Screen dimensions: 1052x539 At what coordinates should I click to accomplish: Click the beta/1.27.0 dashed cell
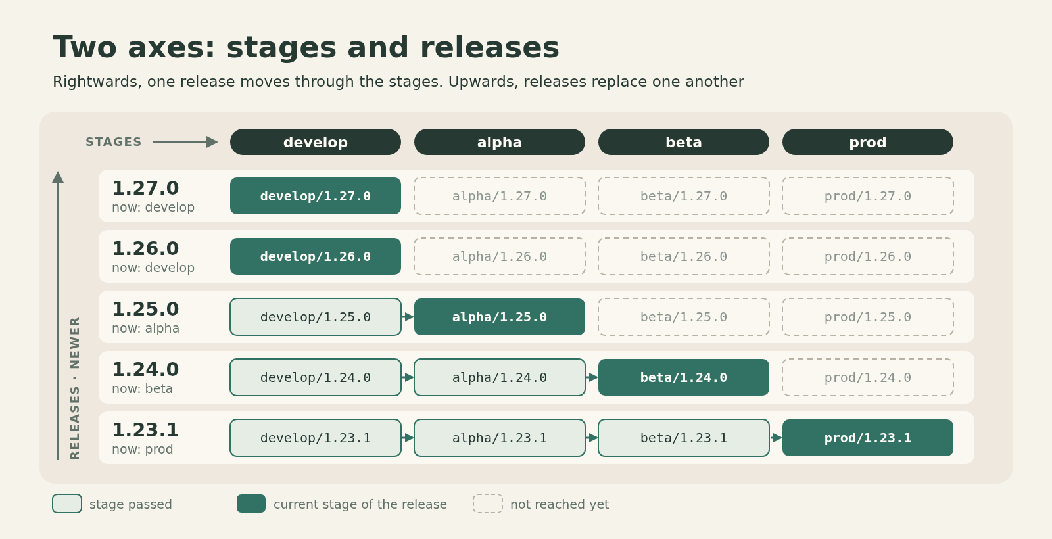[684, 196]
